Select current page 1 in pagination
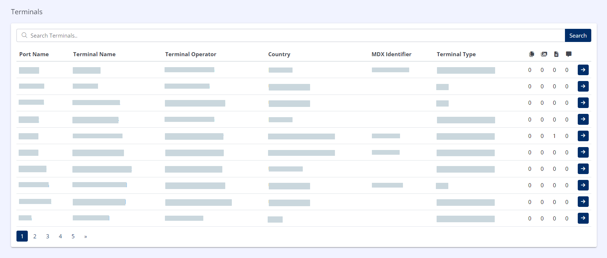 [22, 236]
